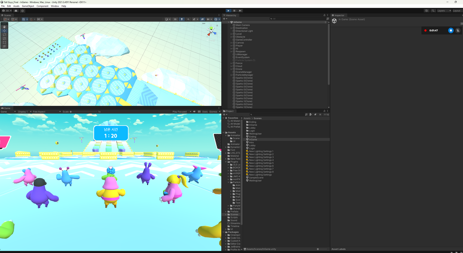463x253 pixels.
Task: Open scene draw mode dropdown
Action: click(x=168, y=19)
